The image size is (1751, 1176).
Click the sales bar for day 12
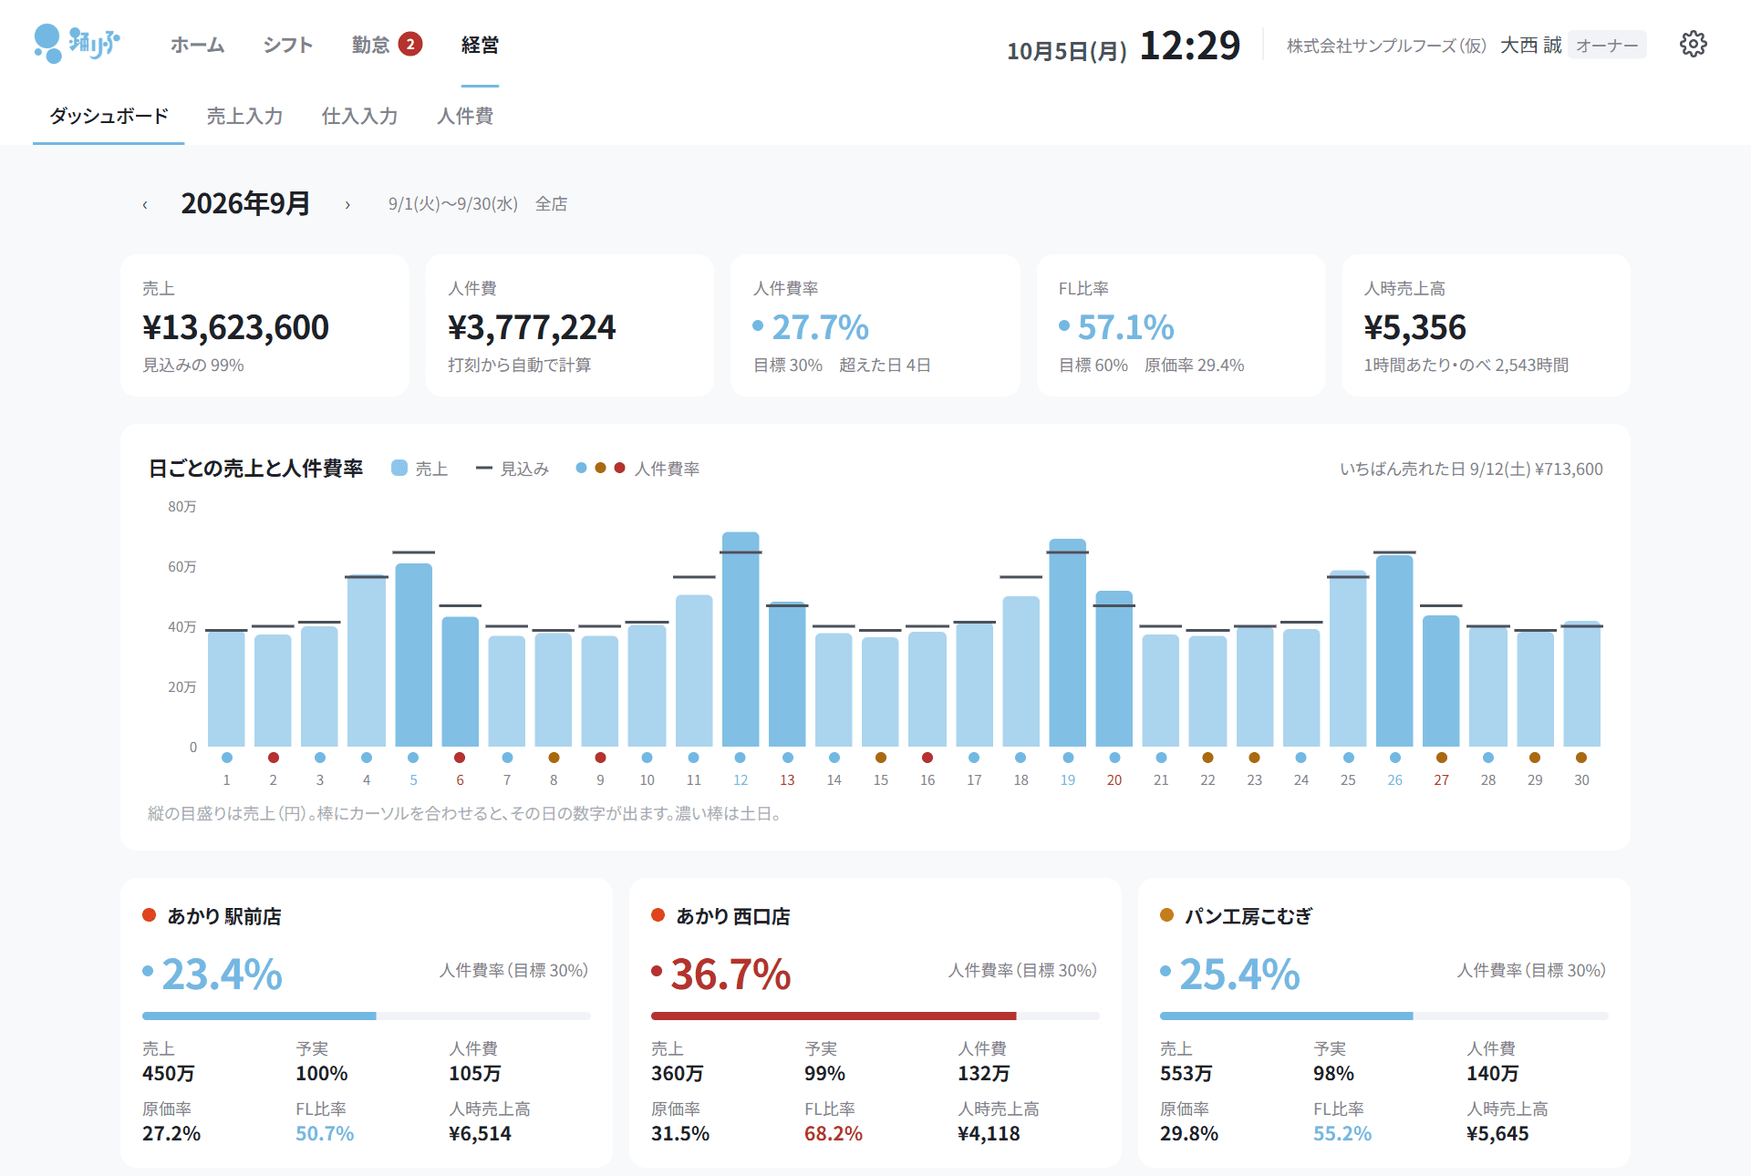point(741,639)
